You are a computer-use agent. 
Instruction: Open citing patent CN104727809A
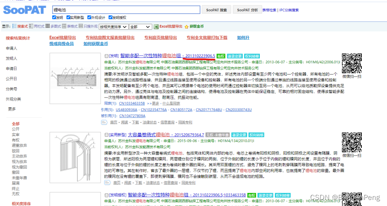(x=132, y=116)
